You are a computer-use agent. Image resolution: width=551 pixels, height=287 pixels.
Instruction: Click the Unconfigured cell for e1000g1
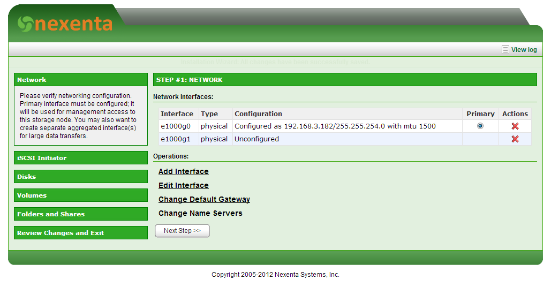[x=347, y=139]
